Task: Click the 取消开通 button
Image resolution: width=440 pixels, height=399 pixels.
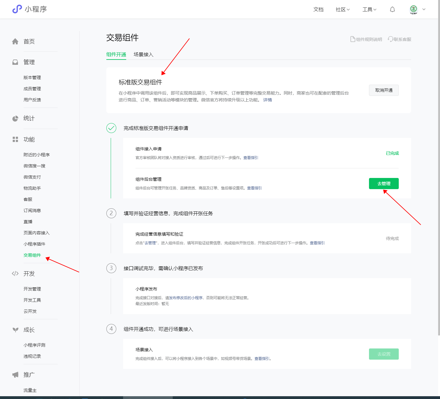Action: tap(384, 90)
